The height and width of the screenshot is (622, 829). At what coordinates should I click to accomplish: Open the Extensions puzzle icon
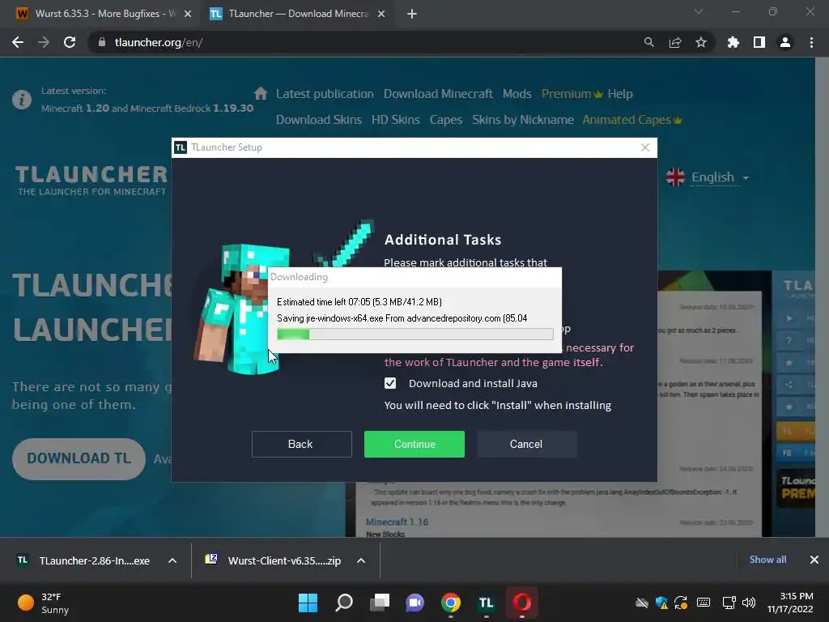(733, 42)
